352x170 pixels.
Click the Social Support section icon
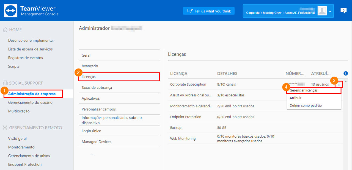(x=5, y=83)
